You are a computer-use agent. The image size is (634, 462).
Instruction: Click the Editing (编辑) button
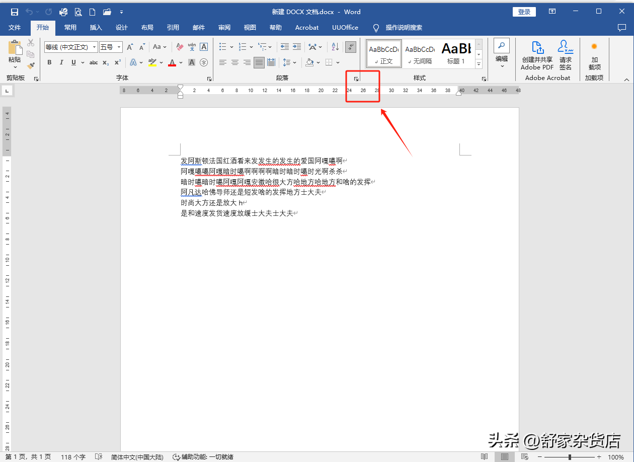502,53
